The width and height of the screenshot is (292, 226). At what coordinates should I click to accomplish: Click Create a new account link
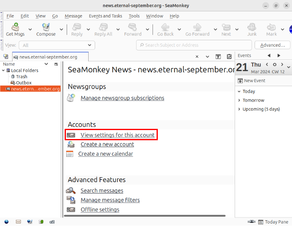tap(107, 144)
